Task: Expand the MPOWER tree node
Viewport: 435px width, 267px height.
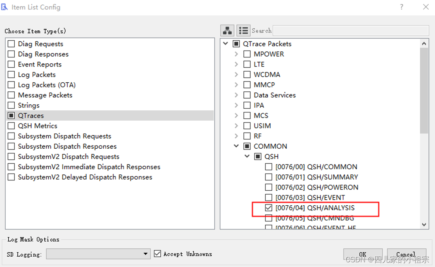Action: tap(236, 54)
